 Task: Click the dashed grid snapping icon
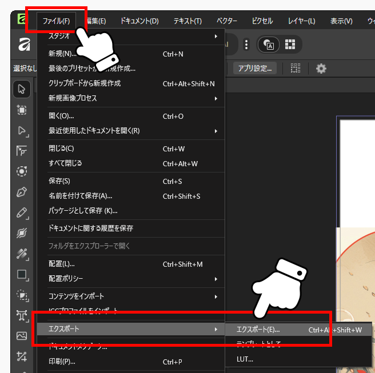[x=296, y=69]
